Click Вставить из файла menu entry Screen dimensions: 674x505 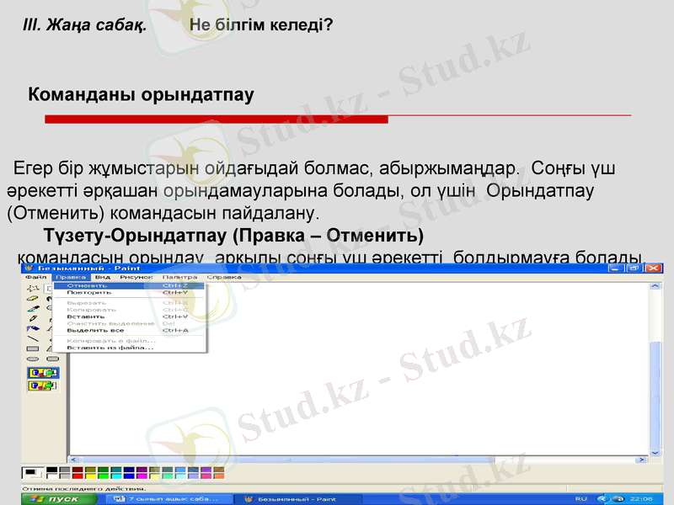click(110, 348)
